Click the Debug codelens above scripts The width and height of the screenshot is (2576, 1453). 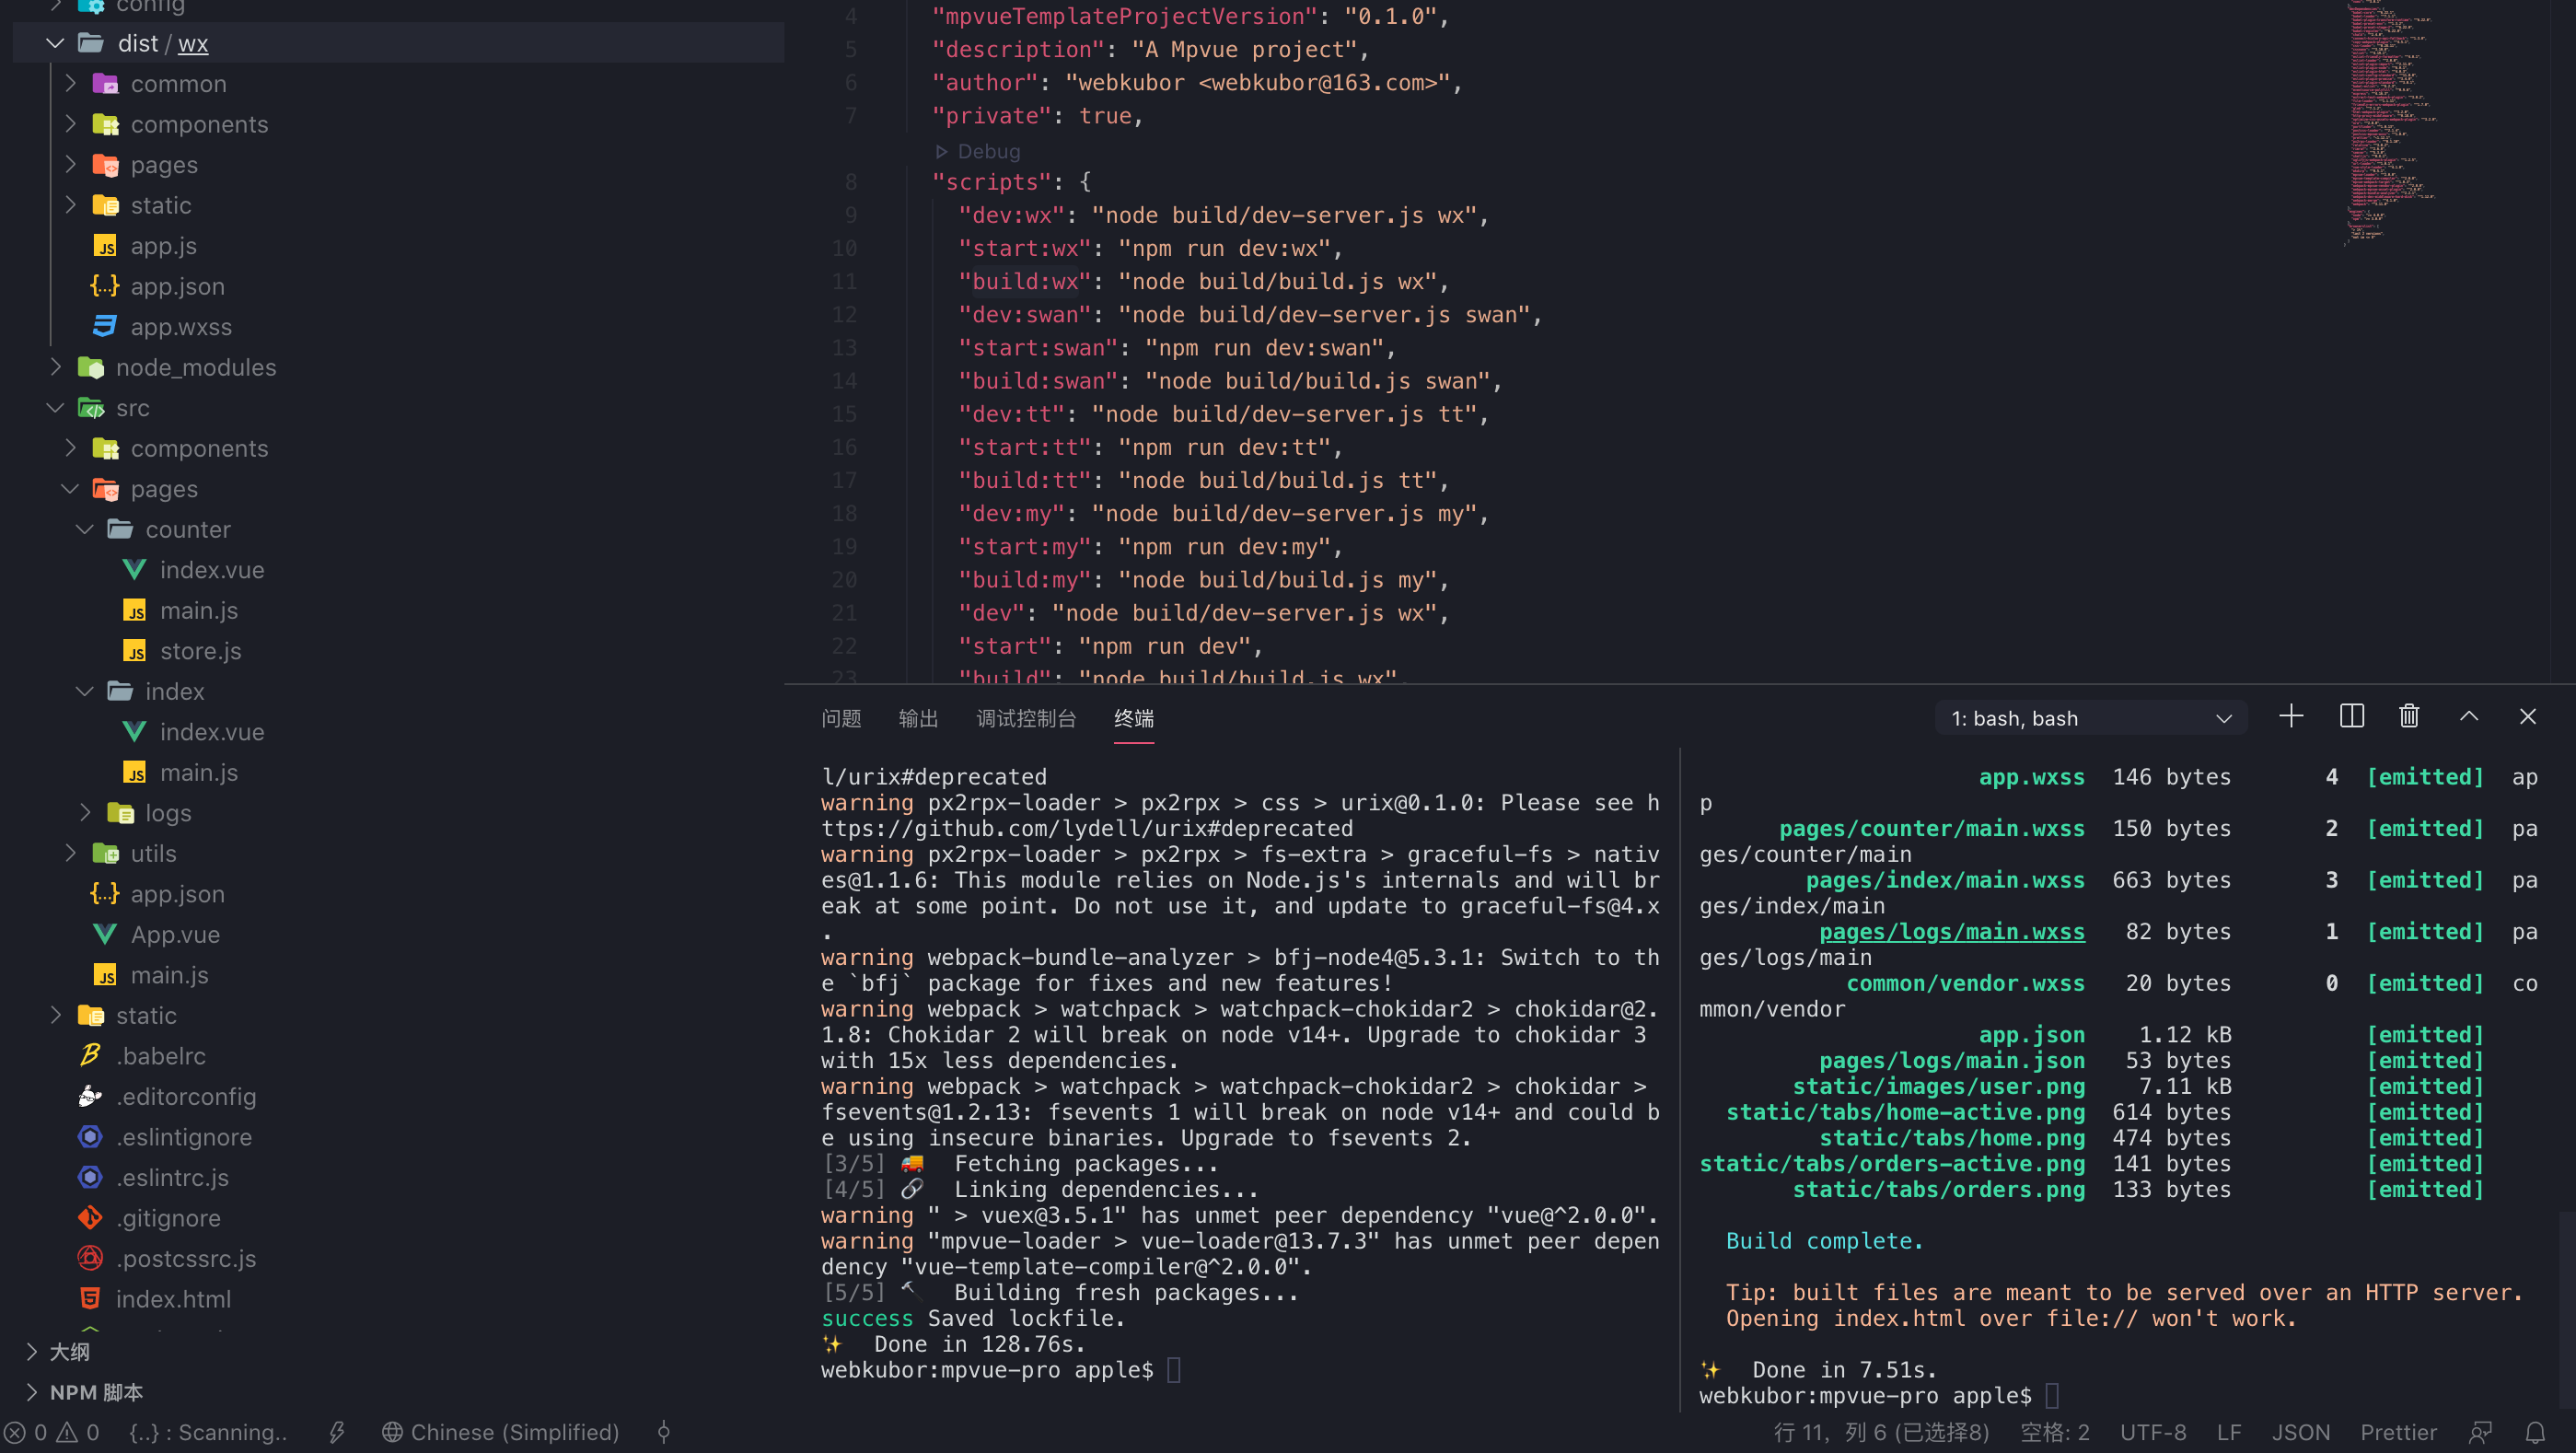[x=987, y=151]
